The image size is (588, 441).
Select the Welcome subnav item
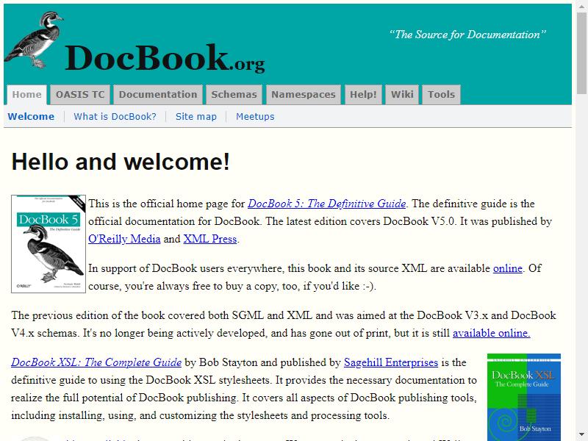31,117
